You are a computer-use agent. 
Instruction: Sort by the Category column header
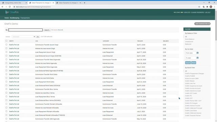coord(106,41)
